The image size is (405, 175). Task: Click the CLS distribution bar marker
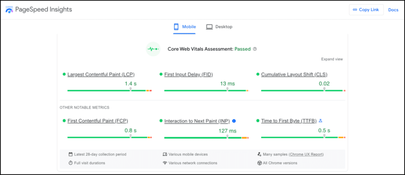(x=324, y=90)
